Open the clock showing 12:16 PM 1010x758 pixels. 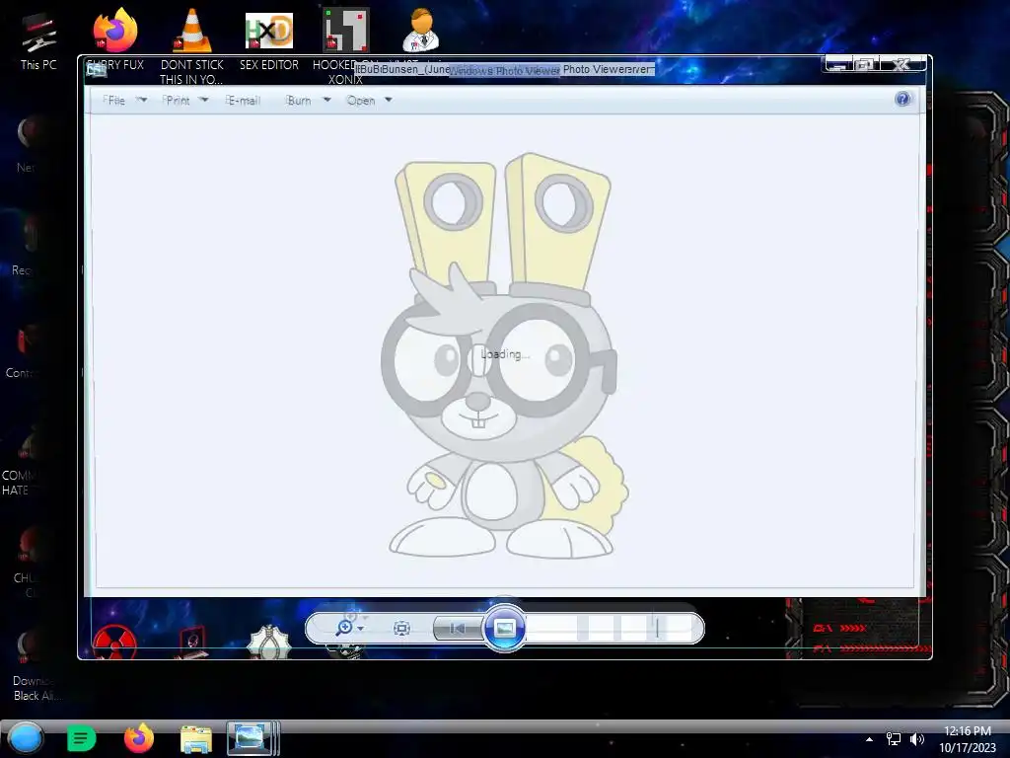point(968,739)
